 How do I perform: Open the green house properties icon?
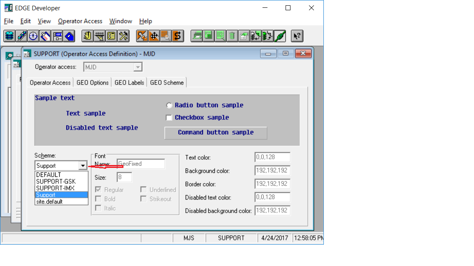point(244,36)
